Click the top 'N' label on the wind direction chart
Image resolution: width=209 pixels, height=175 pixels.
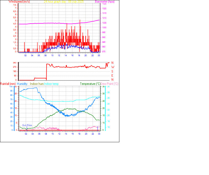[x=112, y=63]
